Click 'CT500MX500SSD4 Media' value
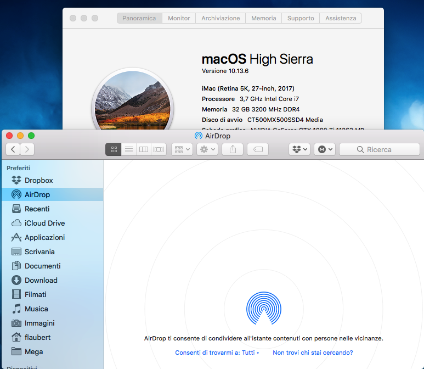This screenshot has height=369, width=424. (285, 120)
